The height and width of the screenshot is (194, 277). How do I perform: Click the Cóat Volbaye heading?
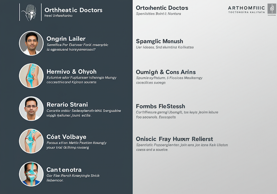(x=67, y=137)
